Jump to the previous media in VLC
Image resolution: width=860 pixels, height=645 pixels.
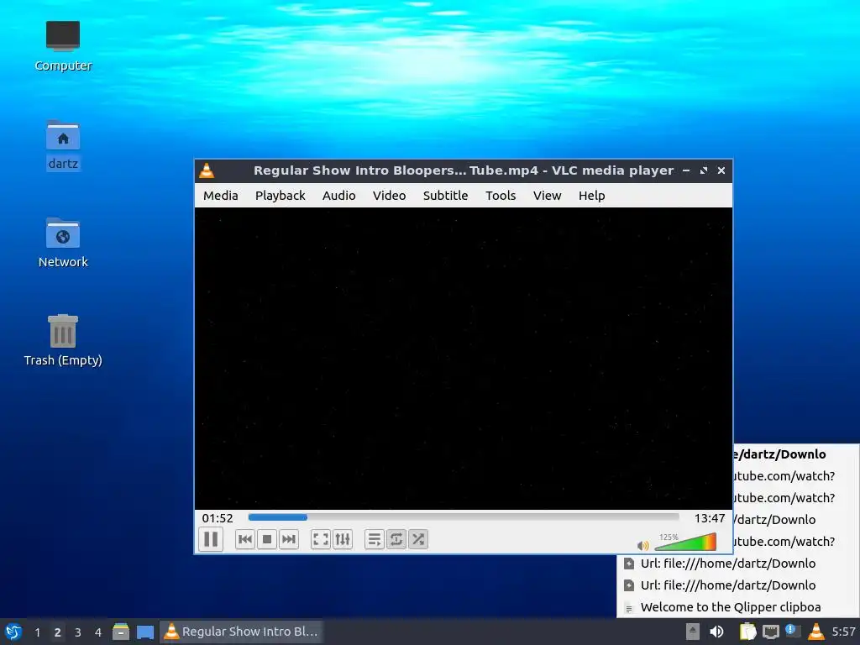(245, 539)
